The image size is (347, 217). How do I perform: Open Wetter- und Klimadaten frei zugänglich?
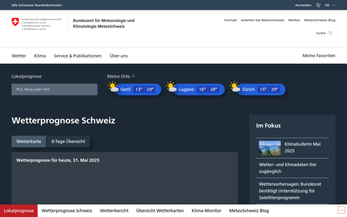tap(287, 168)
